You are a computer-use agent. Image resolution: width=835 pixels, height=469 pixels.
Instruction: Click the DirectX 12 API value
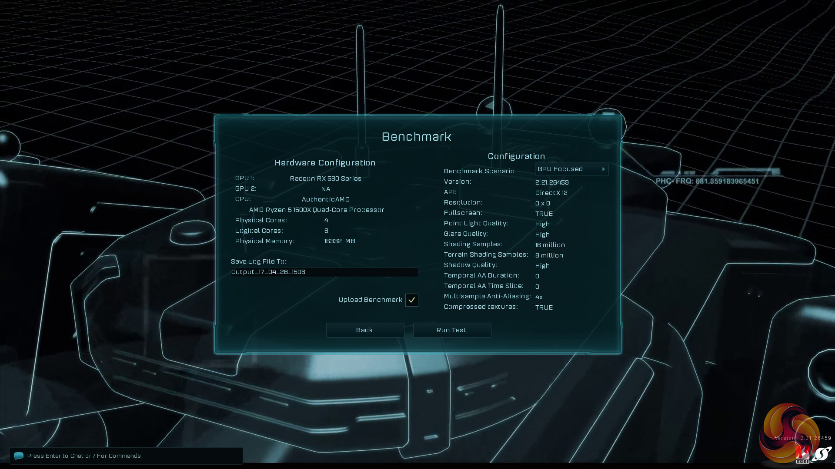(x=551, y=193)
